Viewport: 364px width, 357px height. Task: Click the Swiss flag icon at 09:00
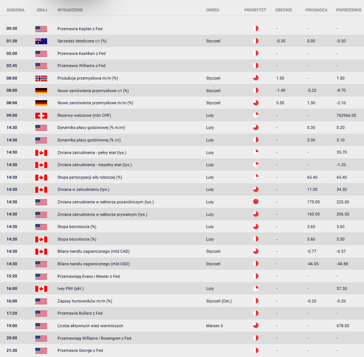[x=41, y=115]
